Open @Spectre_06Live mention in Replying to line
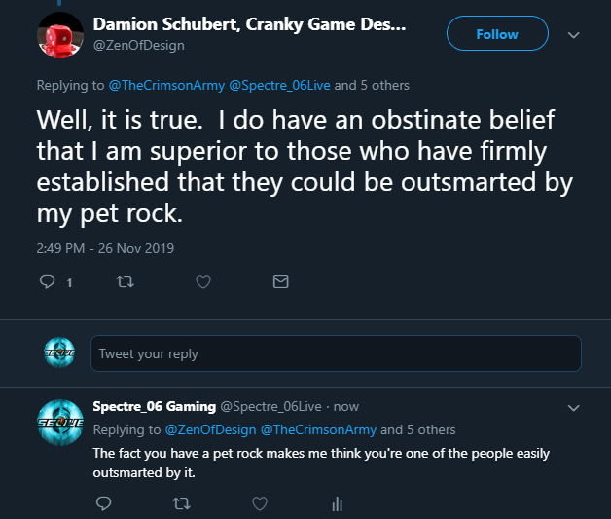Image resolution: width=611 pixels, height=519 pixels. pos(279,85)
